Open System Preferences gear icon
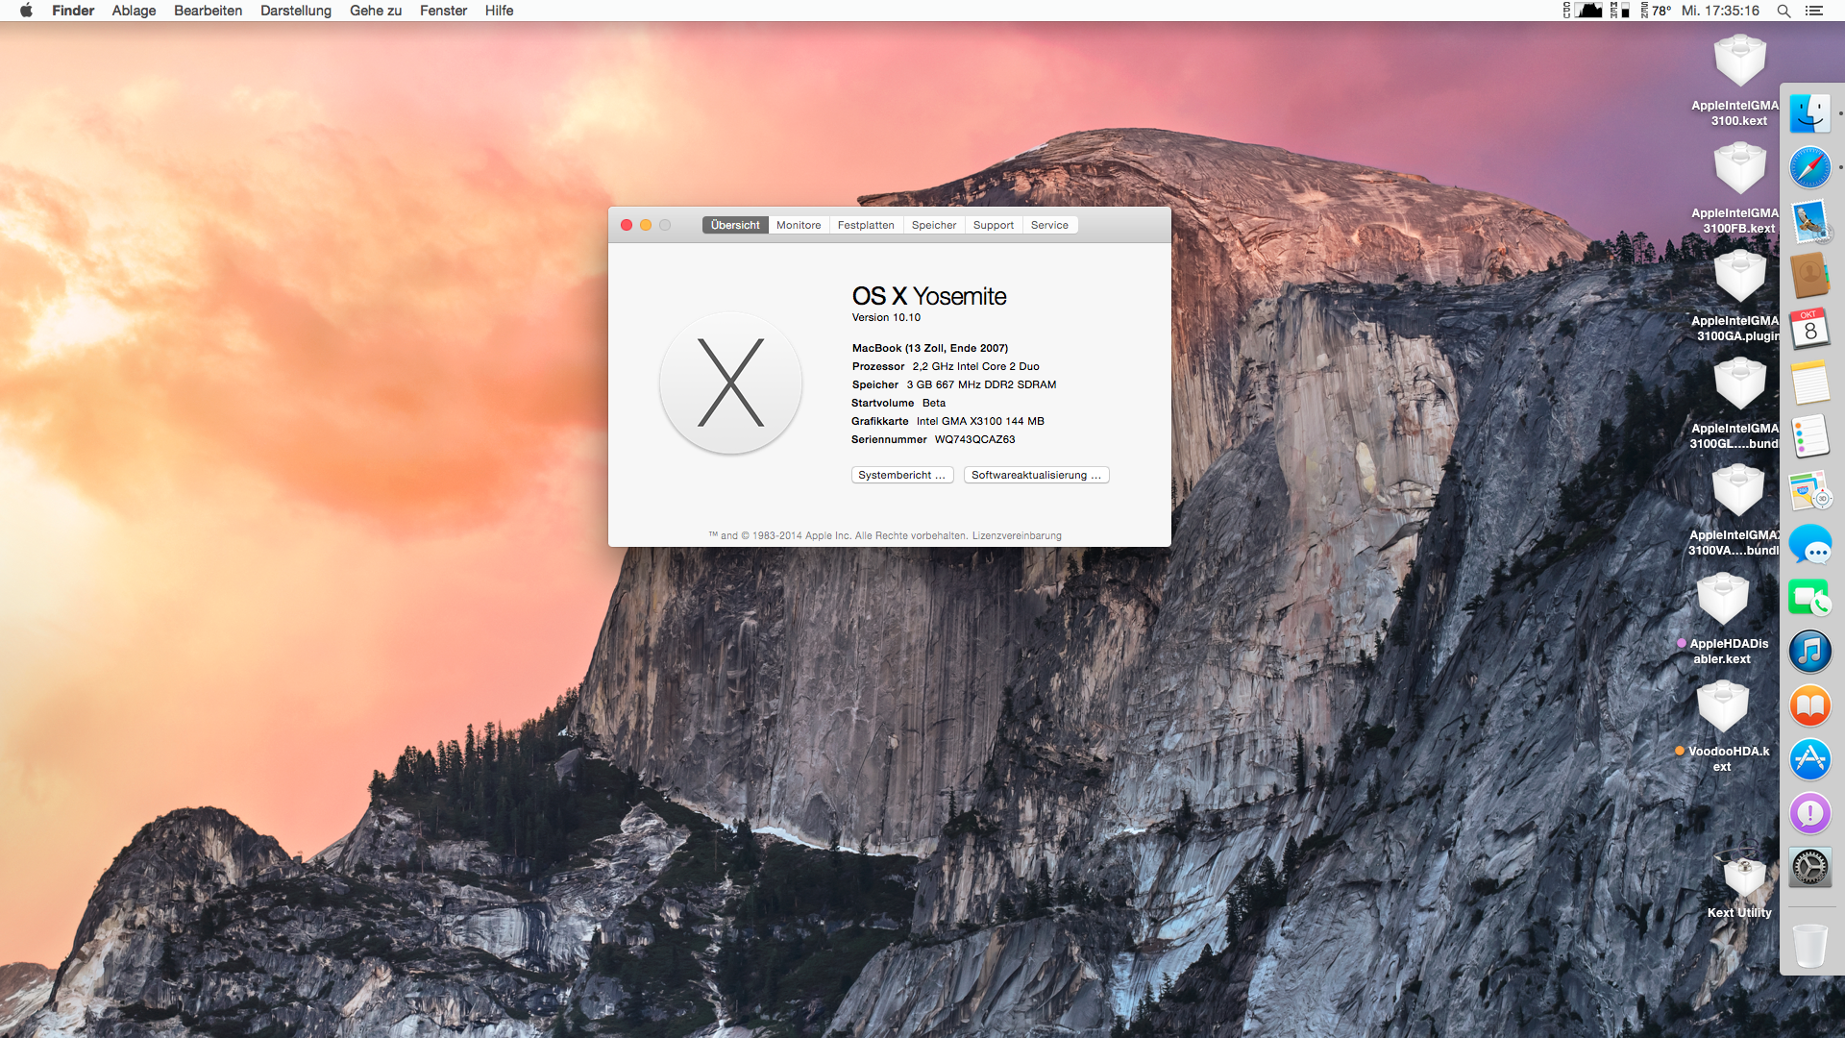 click(1809, 868)
